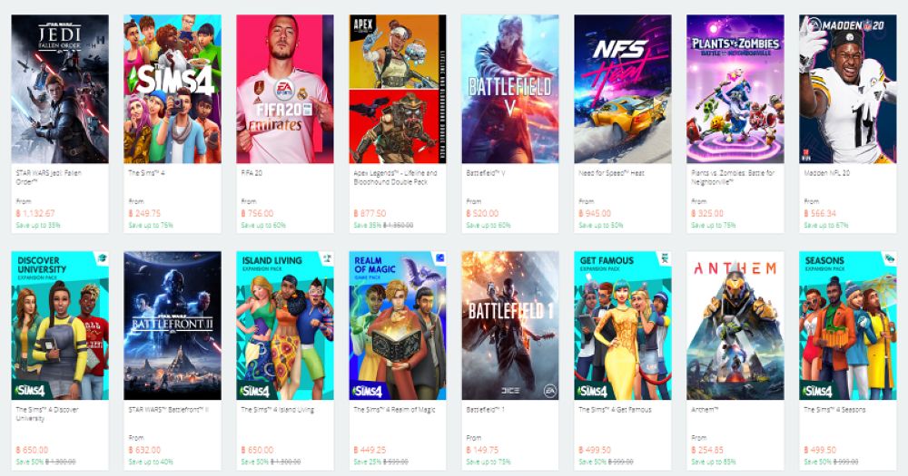908x476 pixels.
Task: Select the NFS Heat cover art
Action: click(623, 89)
